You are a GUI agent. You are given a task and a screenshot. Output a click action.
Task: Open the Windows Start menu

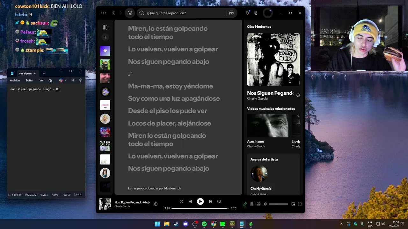157,224
